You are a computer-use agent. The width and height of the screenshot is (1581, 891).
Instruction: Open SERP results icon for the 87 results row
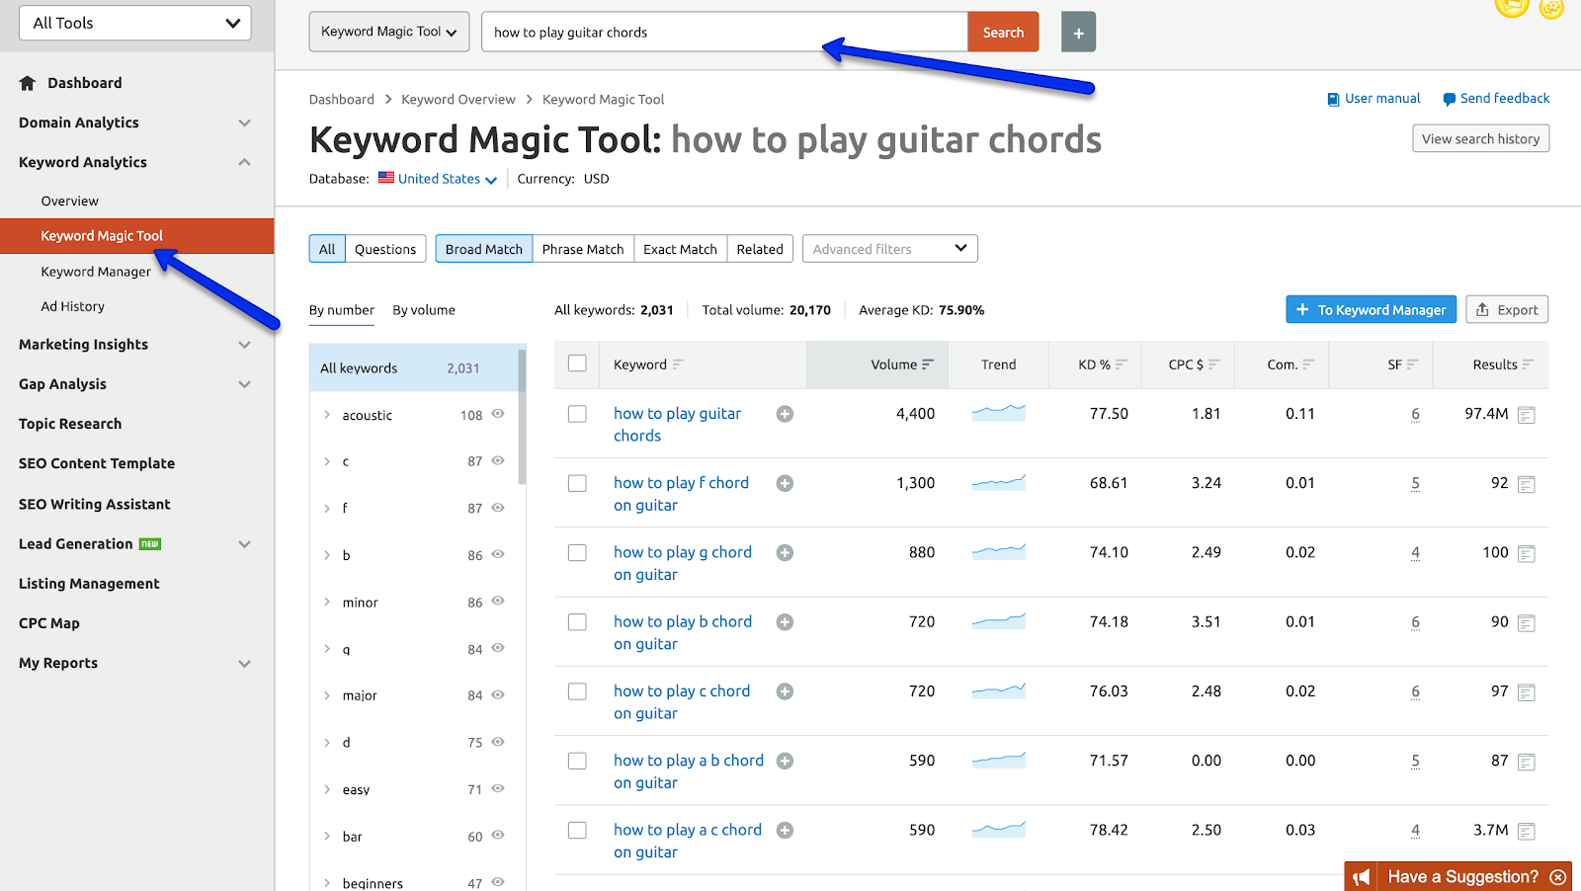1527,762
